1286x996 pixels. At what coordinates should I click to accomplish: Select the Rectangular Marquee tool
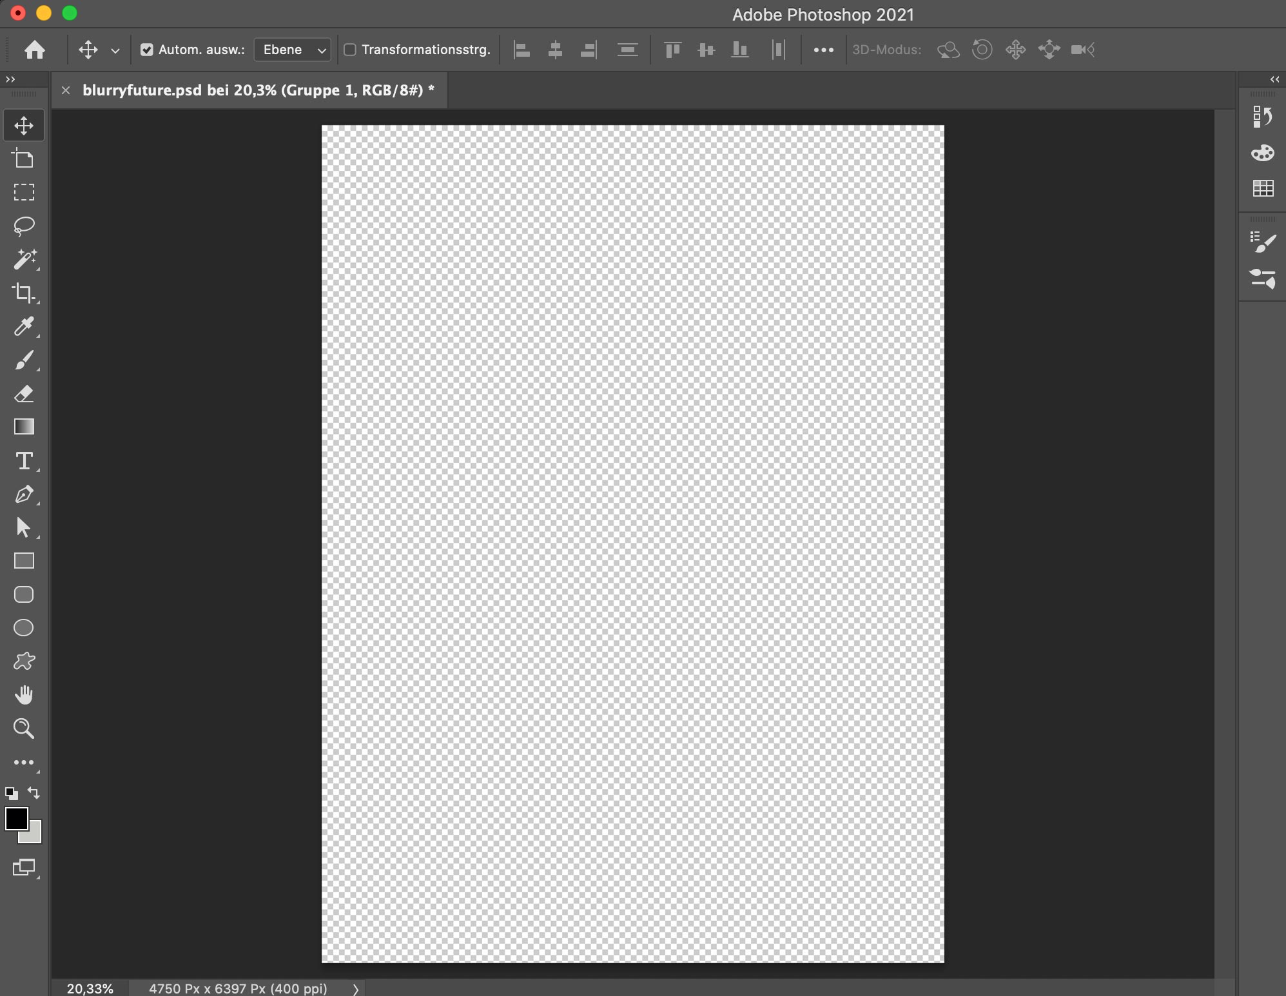click(24, 192)
